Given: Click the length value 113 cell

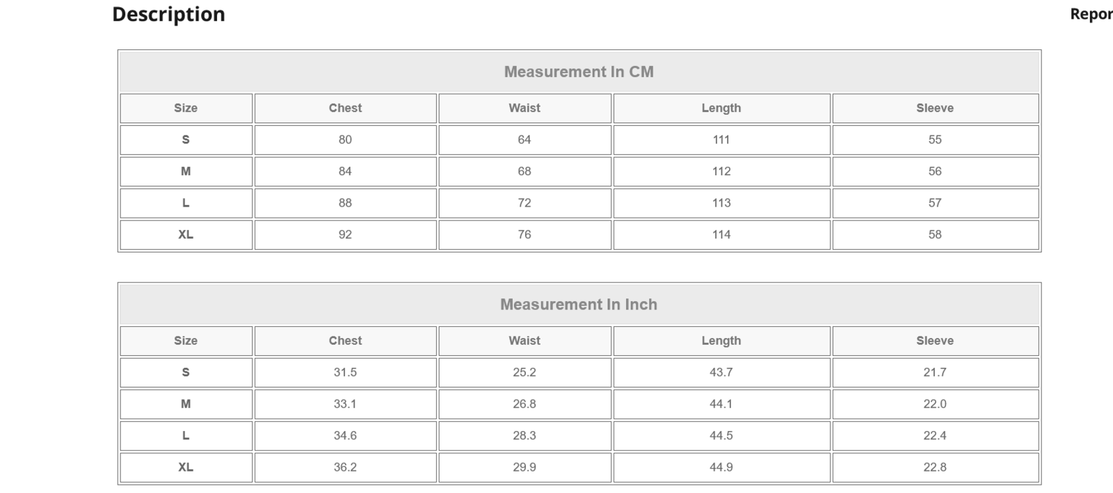Looking at the screenshot, I should point(721,203).
